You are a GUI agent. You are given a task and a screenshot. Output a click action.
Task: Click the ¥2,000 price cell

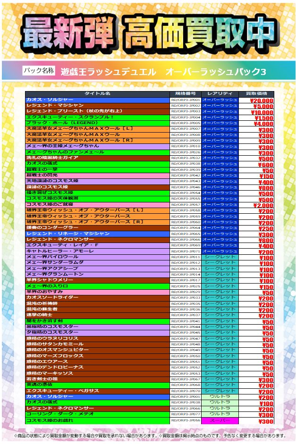[256, 205]
